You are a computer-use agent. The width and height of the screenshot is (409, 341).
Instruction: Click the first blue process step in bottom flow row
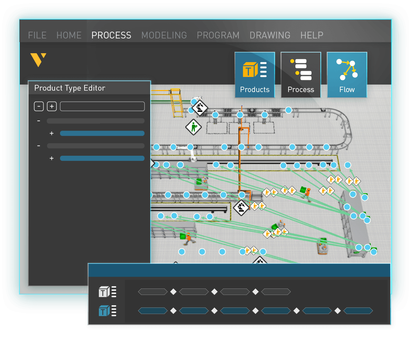pos(153,311)
